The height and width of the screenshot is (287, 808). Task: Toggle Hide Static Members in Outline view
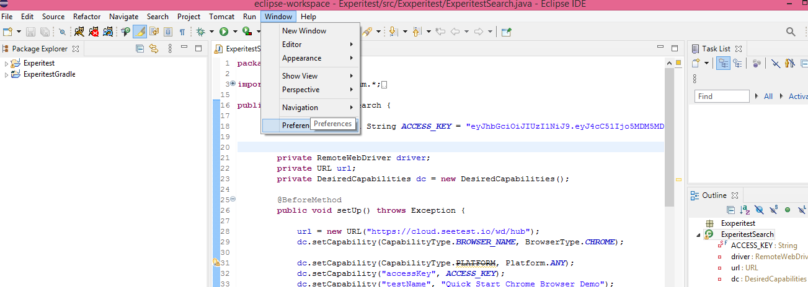773,210
